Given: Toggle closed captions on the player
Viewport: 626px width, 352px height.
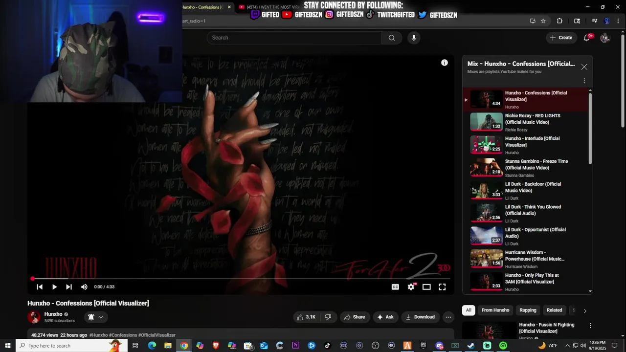Looking at the screenshot, I should point(395,287).
